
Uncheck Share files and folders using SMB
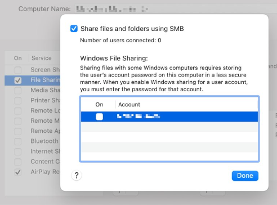point(74,29)
